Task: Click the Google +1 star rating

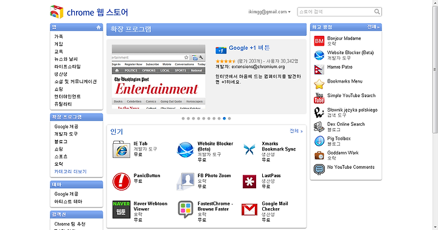Action: coord(226,61)
